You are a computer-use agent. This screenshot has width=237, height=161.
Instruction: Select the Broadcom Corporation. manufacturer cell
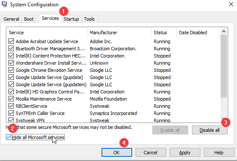click(x=113, y=49)
